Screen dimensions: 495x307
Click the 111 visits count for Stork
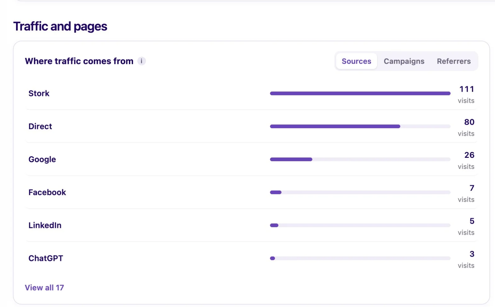(x=467, y=89)
